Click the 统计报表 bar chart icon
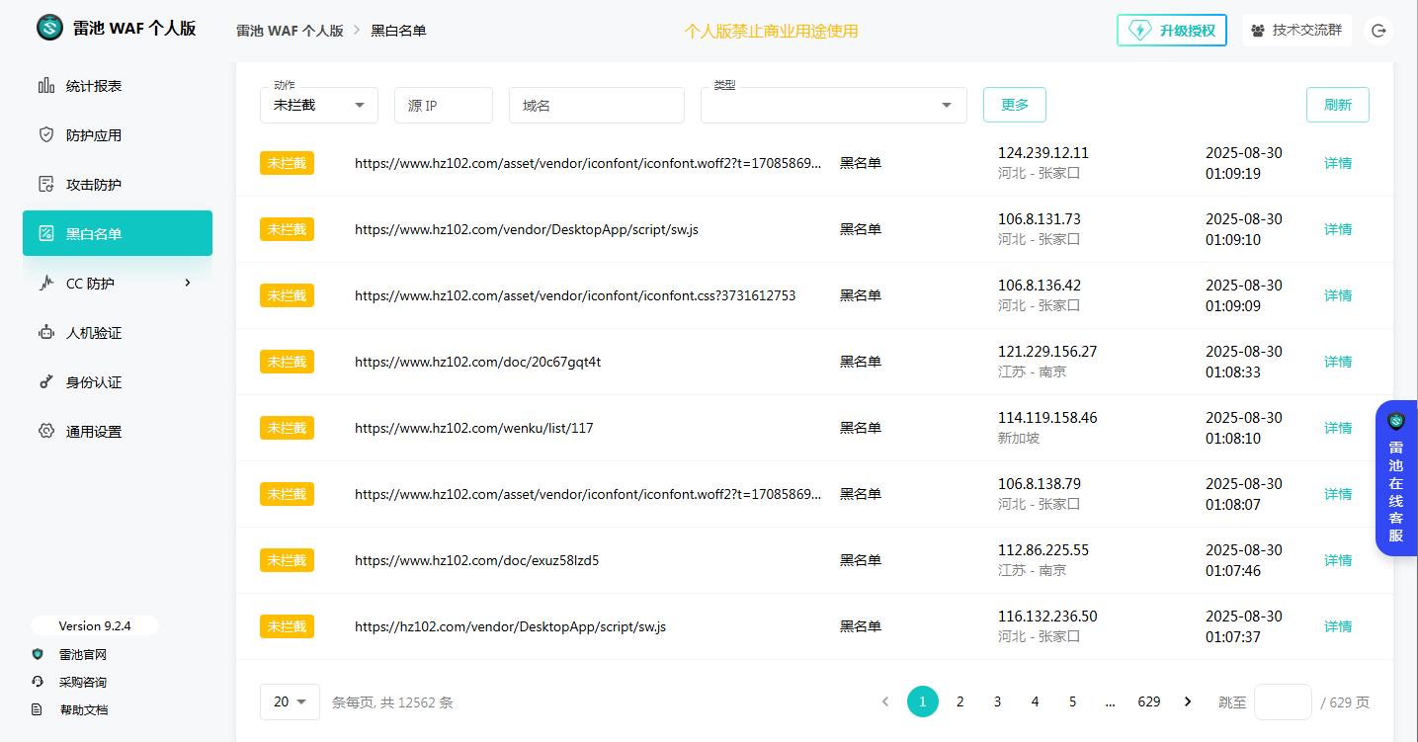This screenshot has width=1418, height=742. pos(46,86)
